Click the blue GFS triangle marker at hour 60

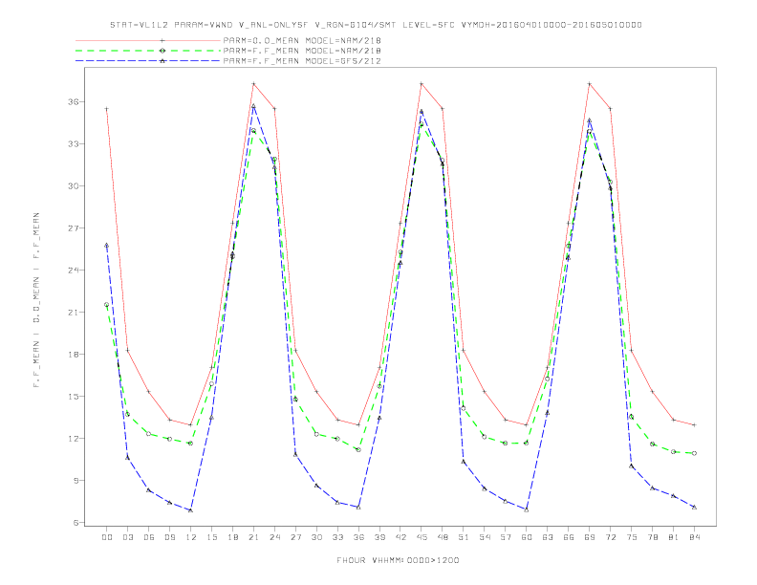point(527,509)
